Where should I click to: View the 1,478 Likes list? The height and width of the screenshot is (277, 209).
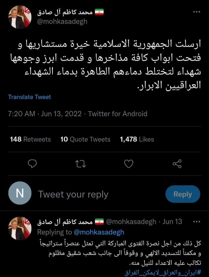pos(137,139)
